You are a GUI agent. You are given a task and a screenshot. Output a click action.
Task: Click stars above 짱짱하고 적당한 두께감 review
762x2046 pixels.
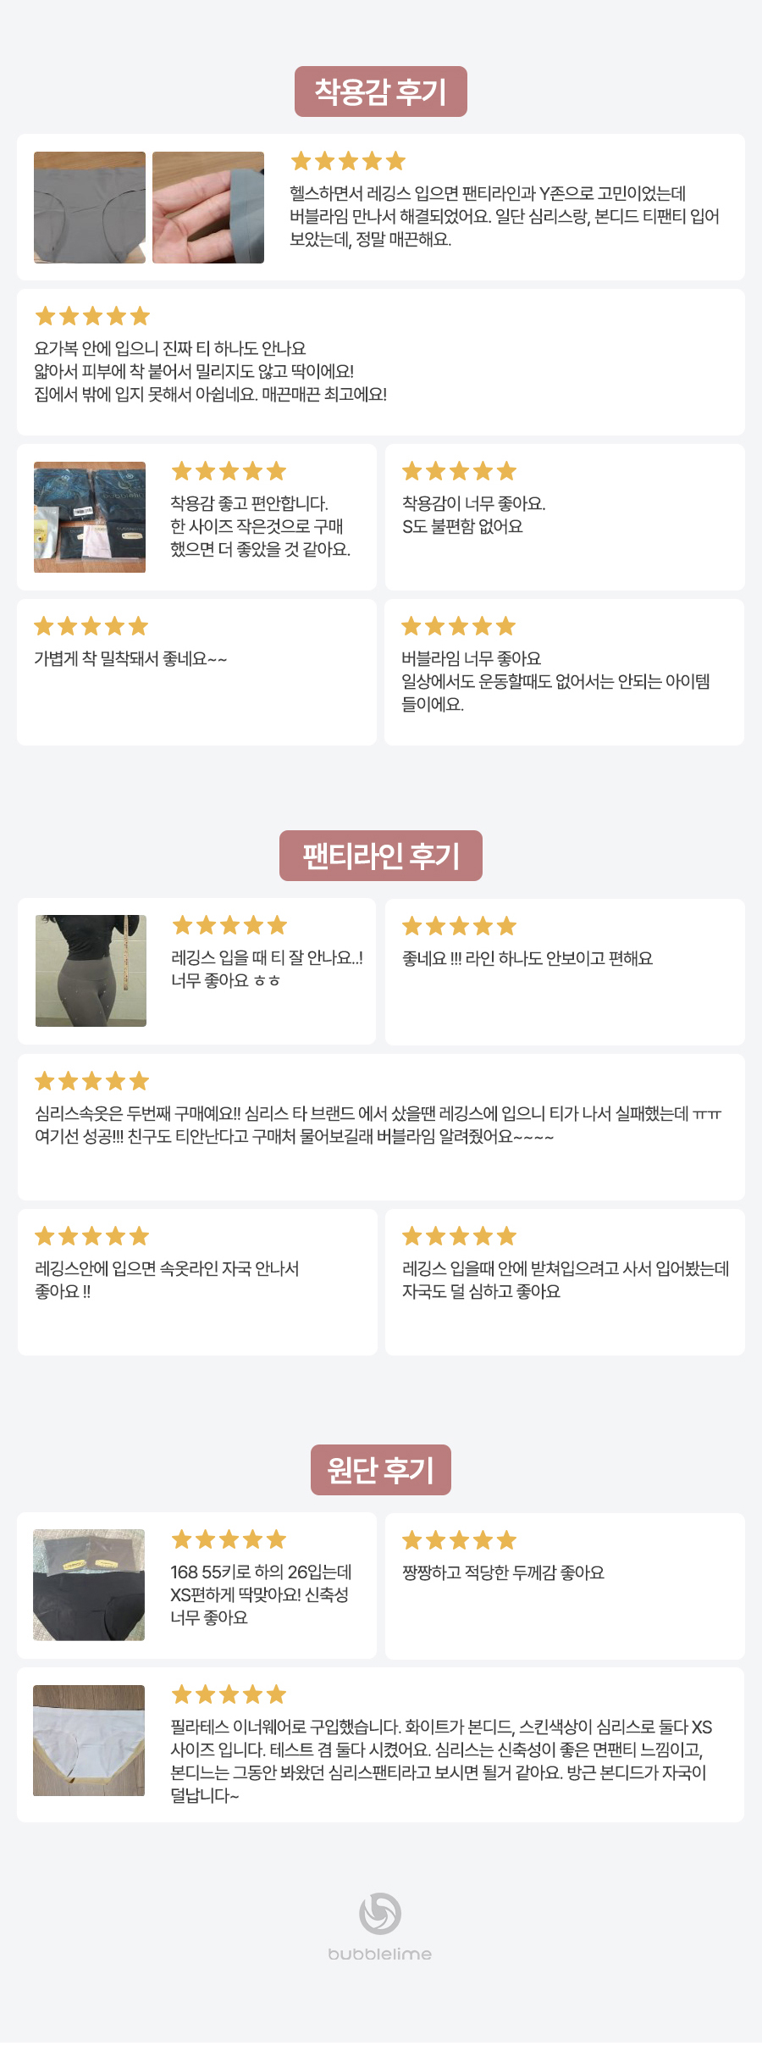click(x=459, y=1540)
